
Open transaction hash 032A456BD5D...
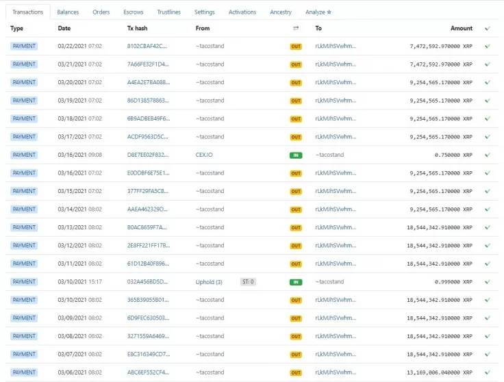tap(147, 282)
